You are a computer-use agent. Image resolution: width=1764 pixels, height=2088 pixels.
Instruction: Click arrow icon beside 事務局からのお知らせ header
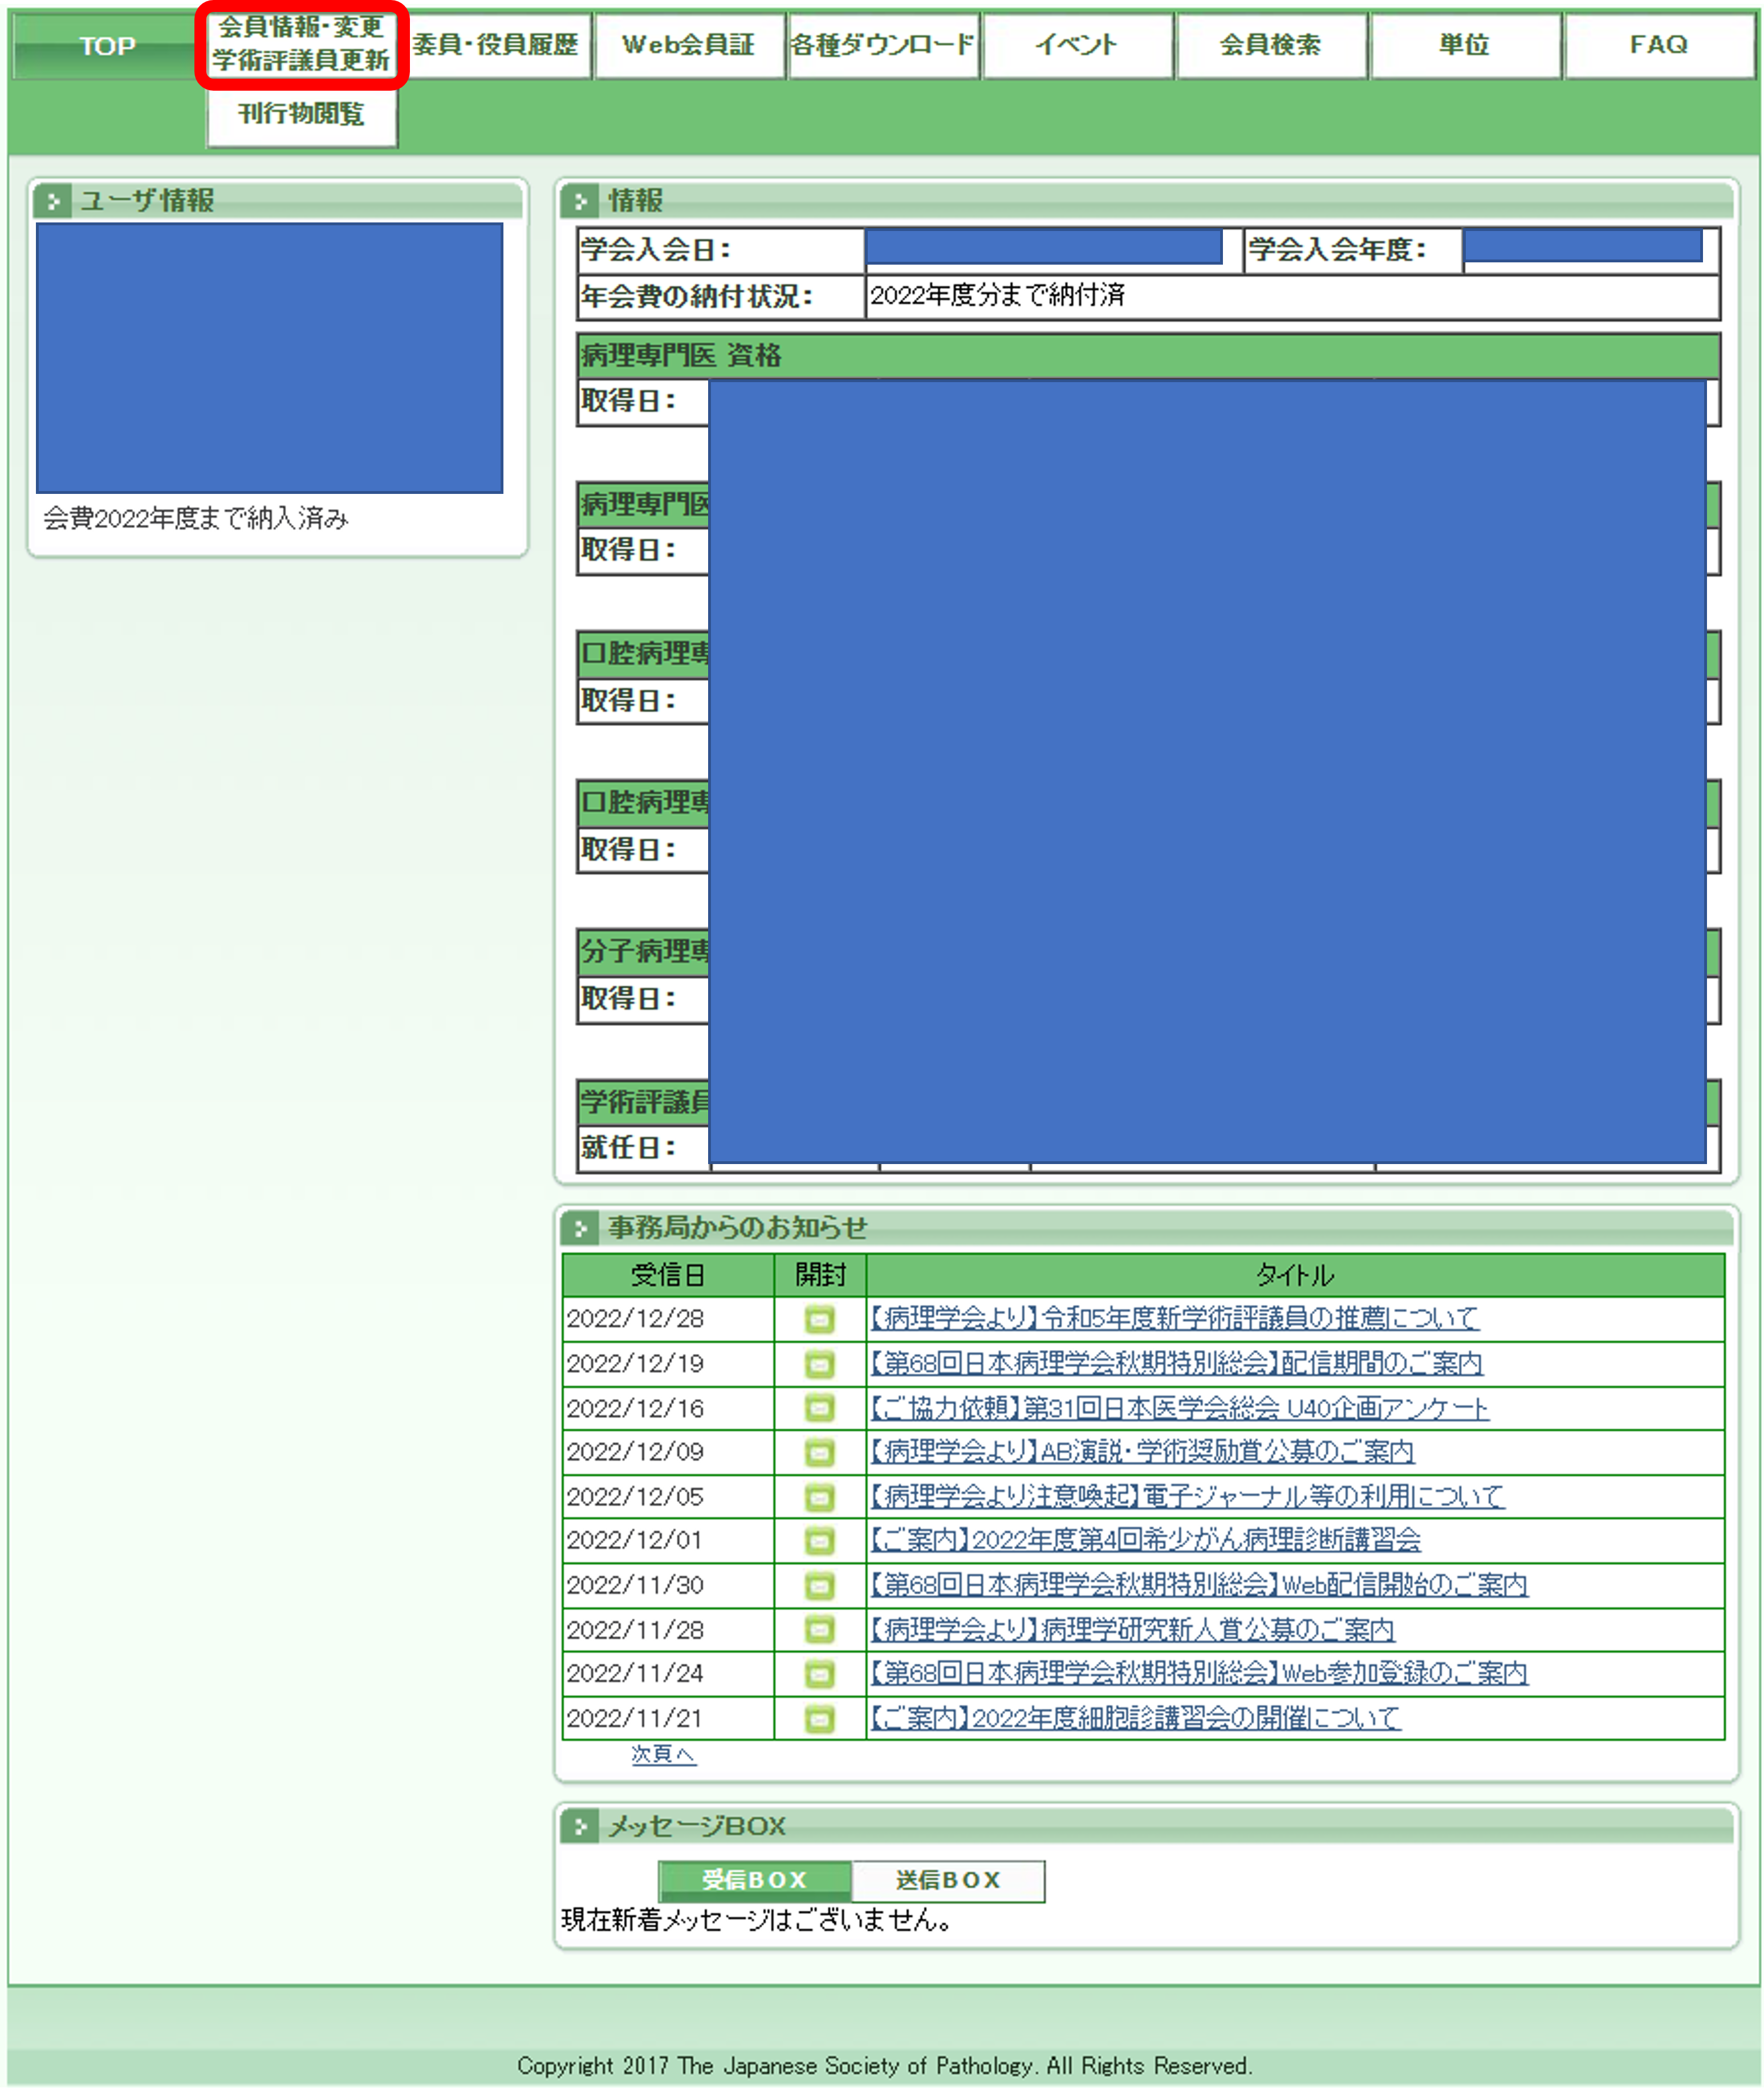(x=579, y=1227)
